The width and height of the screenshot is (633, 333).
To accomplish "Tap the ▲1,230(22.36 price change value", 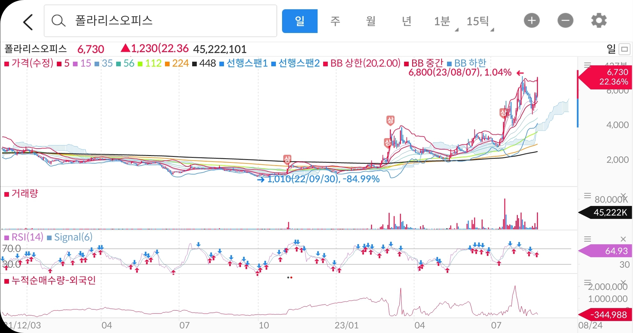I will tap(154, 49).
